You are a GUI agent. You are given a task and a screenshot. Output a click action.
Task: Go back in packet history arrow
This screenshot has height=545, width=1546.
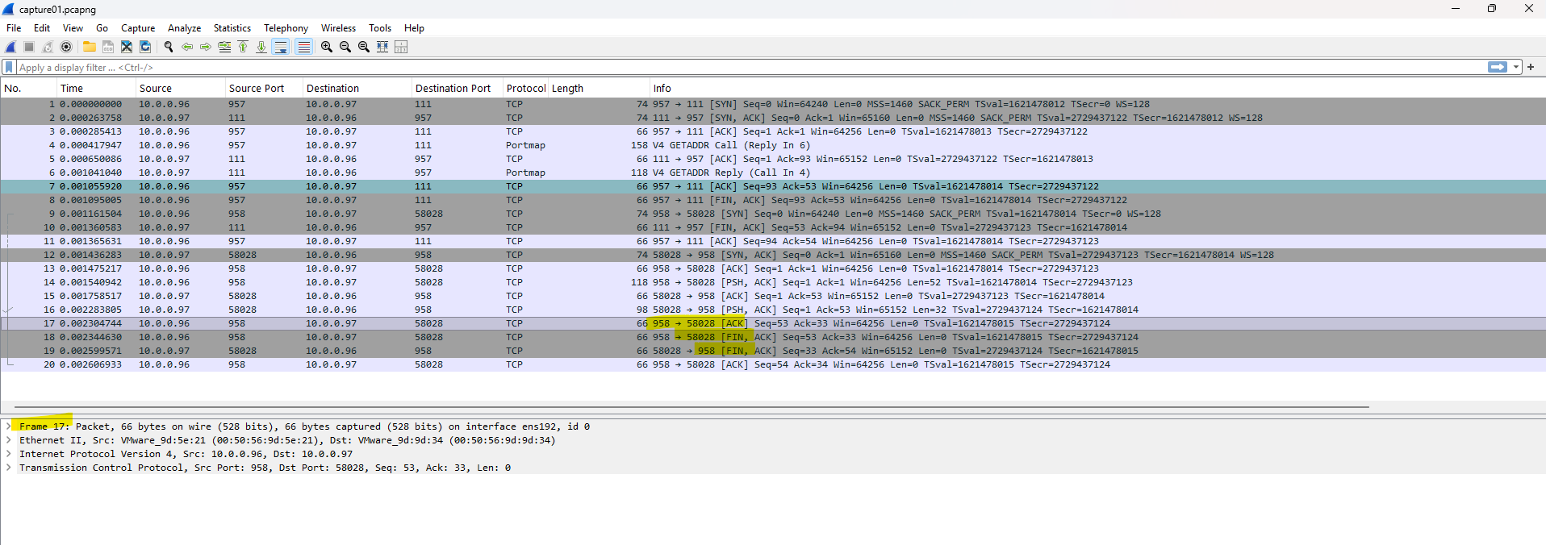(x=187, y=47)
